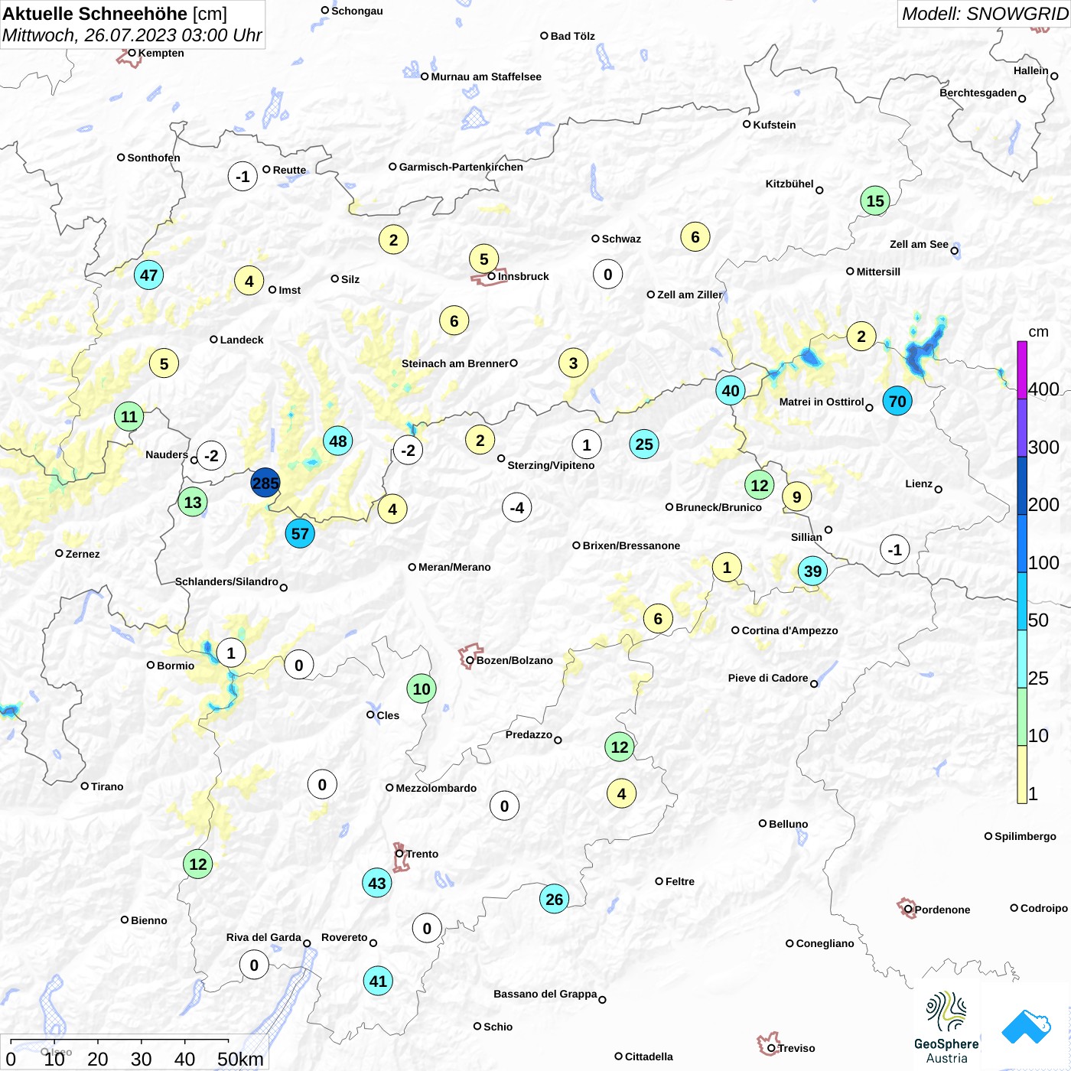The width and height of the screenshot is (1071, 1071).
Task: Click the -1 marker near Reutte
Action: click(243, 176)
